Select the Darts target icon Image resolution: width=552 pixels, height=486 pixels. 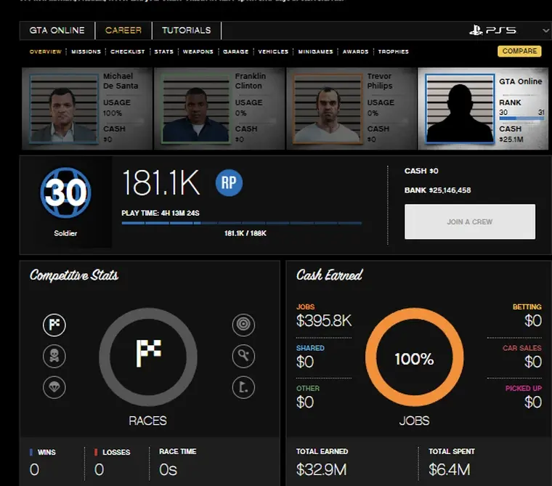coord(243,325)
